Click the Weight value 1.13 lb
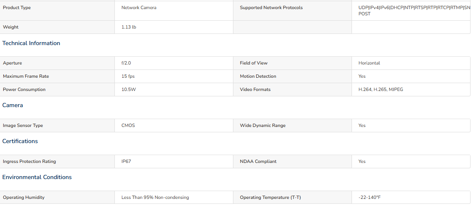 [129, 27]
